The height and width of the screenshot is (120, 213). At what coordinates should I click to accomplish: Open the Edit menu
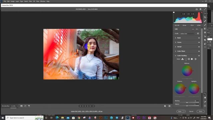[x=8, y=1]
